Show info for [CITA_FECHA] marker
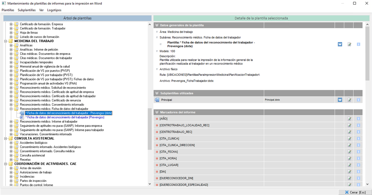The image size is (372, 195). click(x=358, y=152)
